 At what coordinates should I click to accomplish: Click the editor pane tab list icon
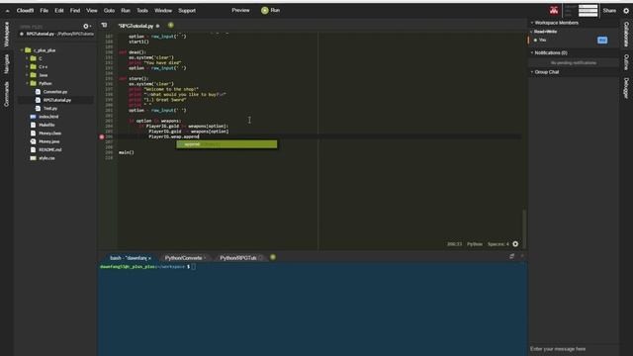pos(104,25)
